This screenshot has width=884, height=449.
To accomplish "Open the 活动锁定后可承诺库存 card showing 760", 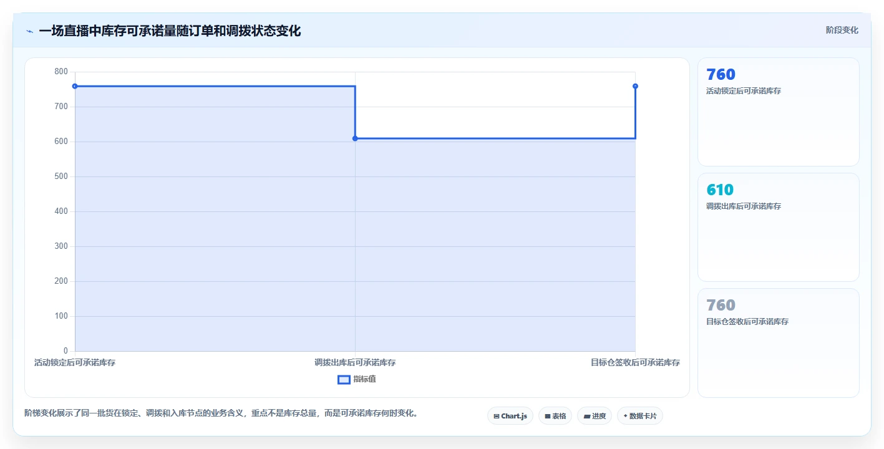I will coord(778,112).
